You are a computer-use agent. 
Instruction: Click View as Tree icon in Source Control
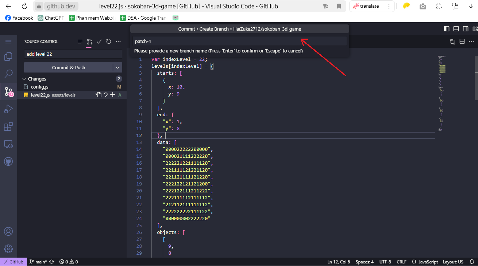(x=80, y=42)
